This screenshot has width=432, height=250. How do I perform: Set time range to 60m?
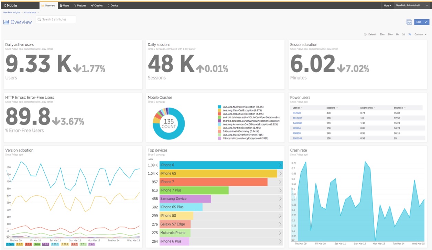[390, 34]
